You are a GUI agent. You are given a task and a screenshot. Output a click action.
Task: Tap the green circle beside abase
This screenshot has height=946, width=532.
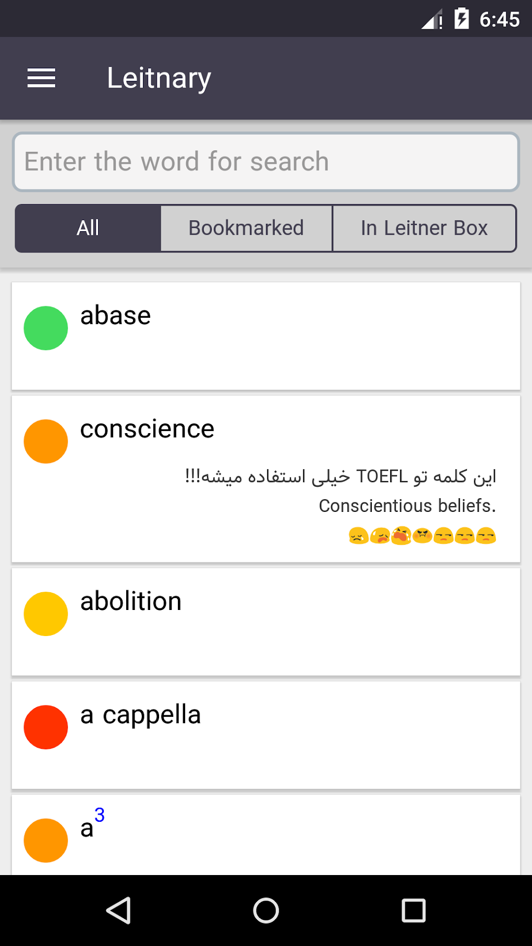pyautogui.click(x=46, y=328)
